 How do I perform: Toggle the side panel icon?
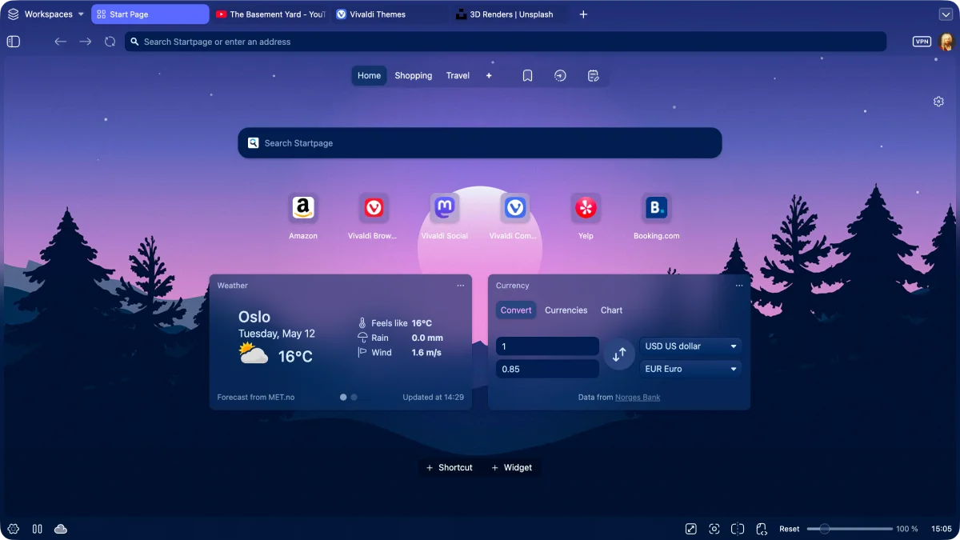click(x=13, y=42)
